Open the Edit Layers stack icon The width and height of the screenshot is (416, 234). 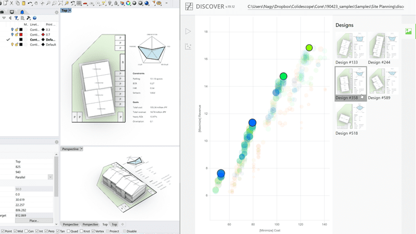pos(122,3)
